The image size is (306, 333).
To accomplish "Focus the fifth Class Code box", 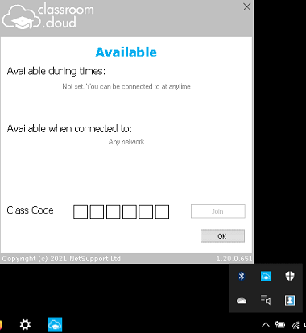I will [146, 211].
